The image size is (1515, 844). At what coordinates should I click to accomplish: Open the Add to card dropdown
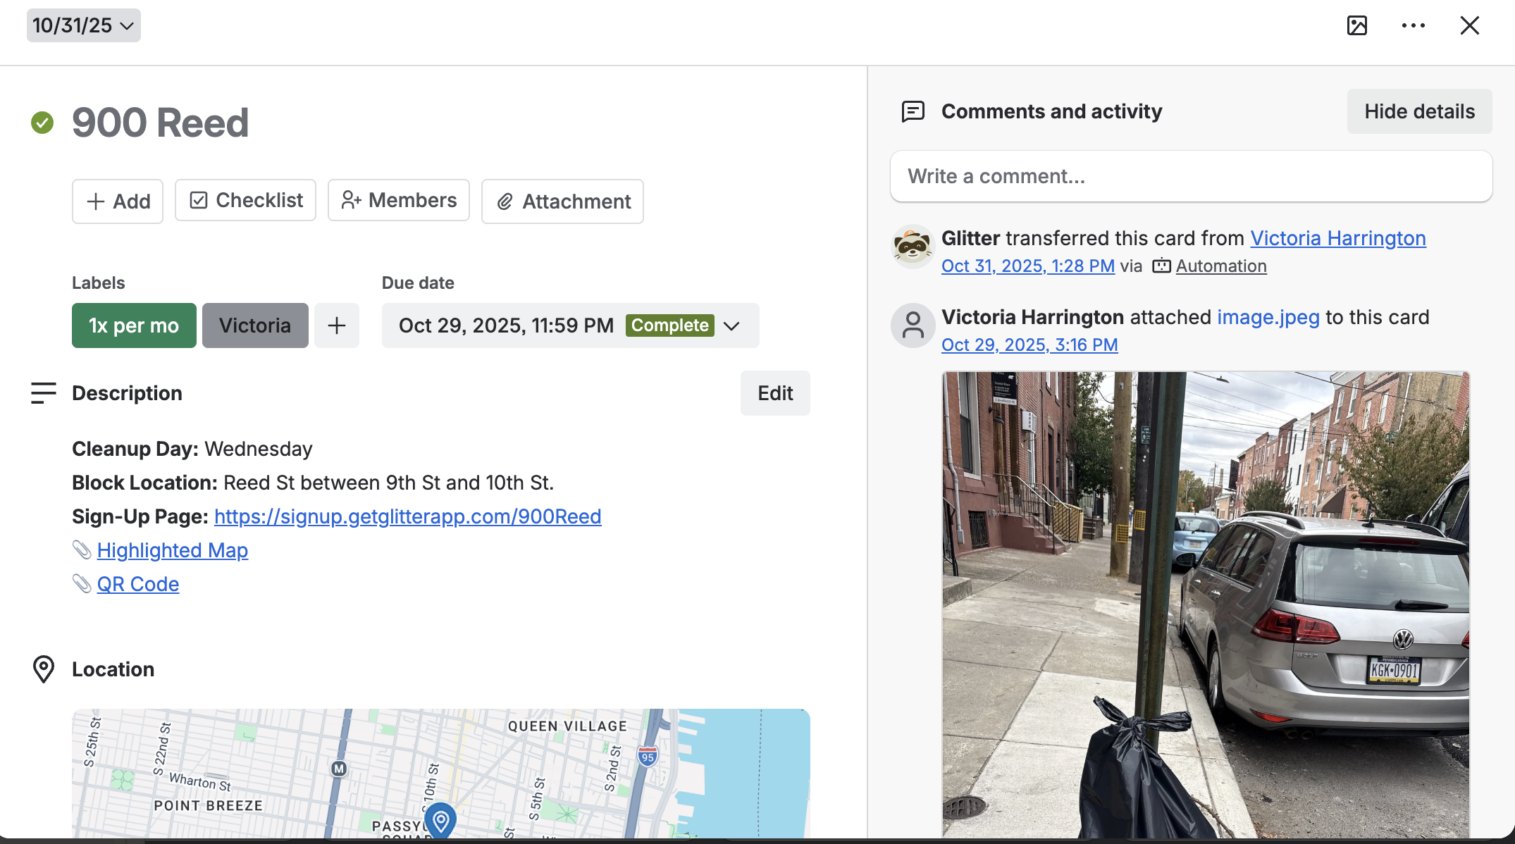coord(118,201)
